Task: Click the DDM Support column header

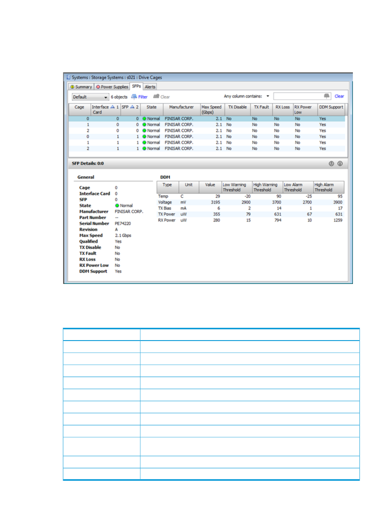Action: coord(331,110)
